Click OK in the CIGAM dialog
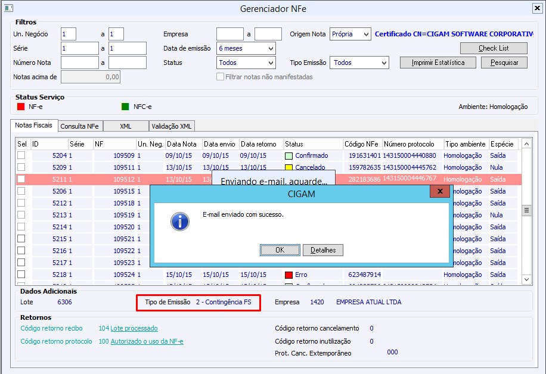 [x=280, y=250]
